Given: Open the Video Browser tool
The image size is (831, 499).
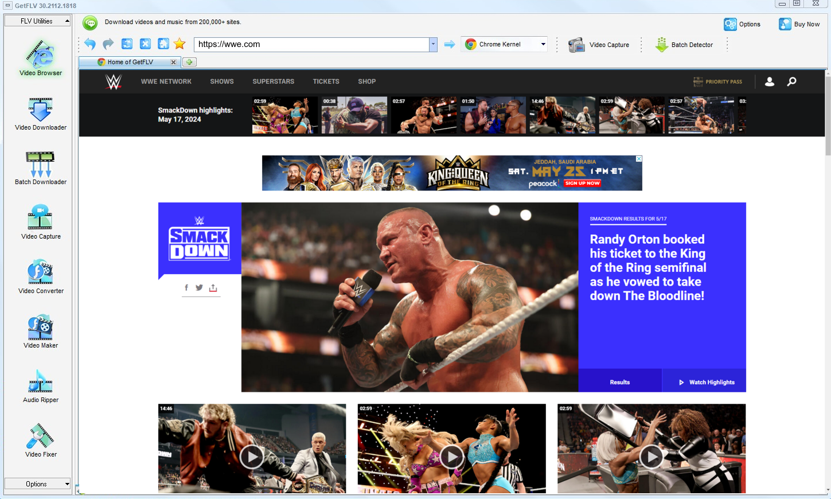Looking at the screenshot, I should click(x=41, y=57).
